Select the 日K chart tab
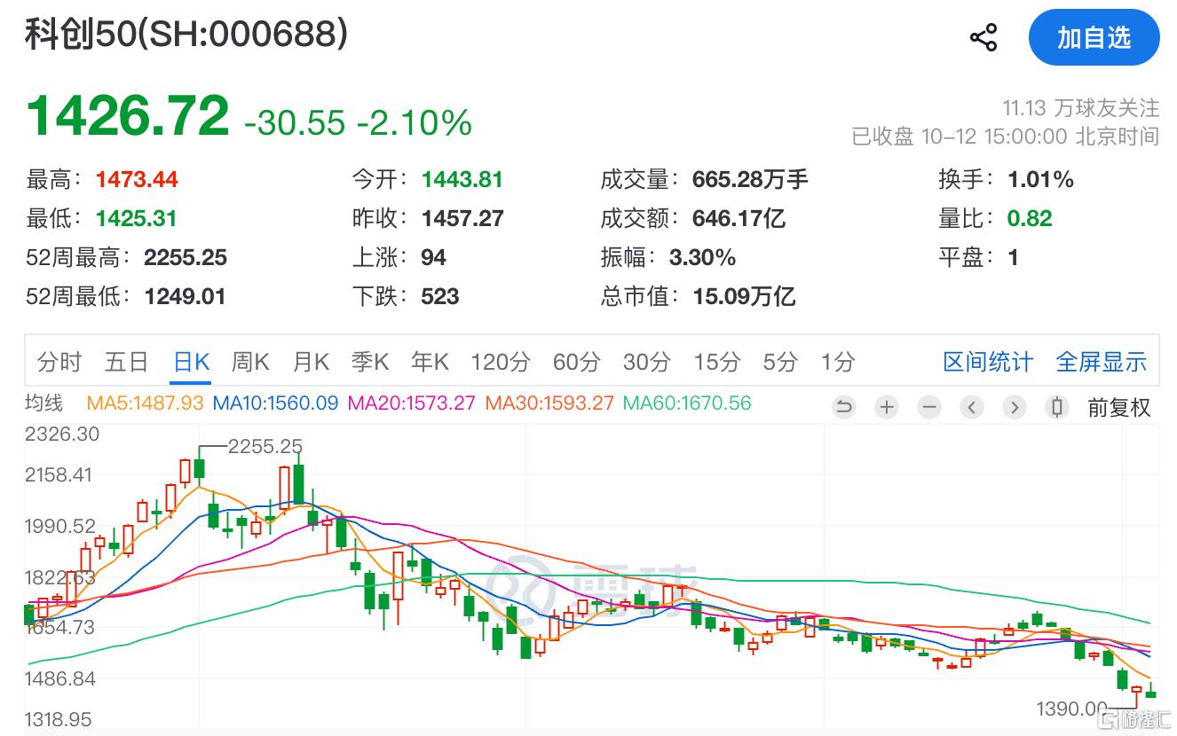The image size is (1177, 736). pos(192,362)
